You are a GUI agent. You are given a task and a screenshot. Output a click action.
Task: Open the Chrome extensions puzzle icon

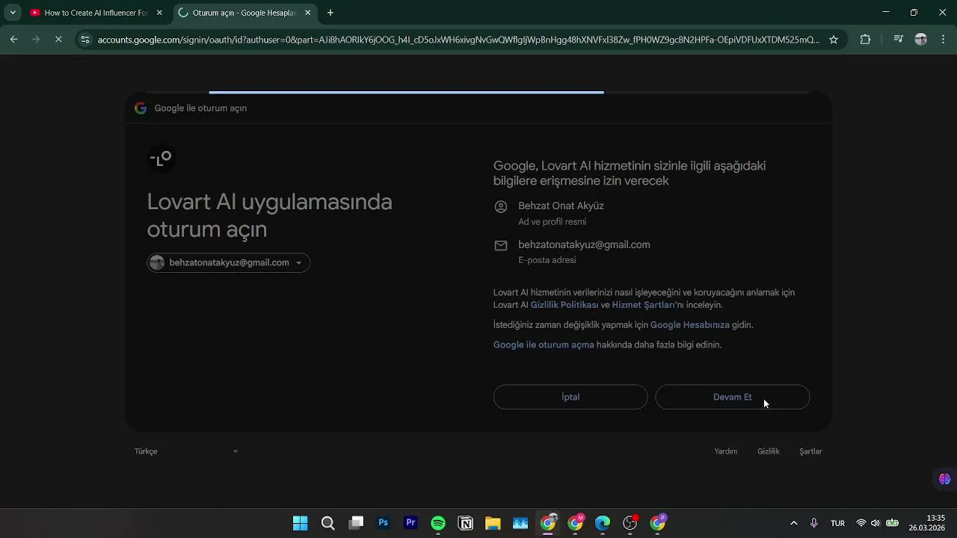(865, 40)
